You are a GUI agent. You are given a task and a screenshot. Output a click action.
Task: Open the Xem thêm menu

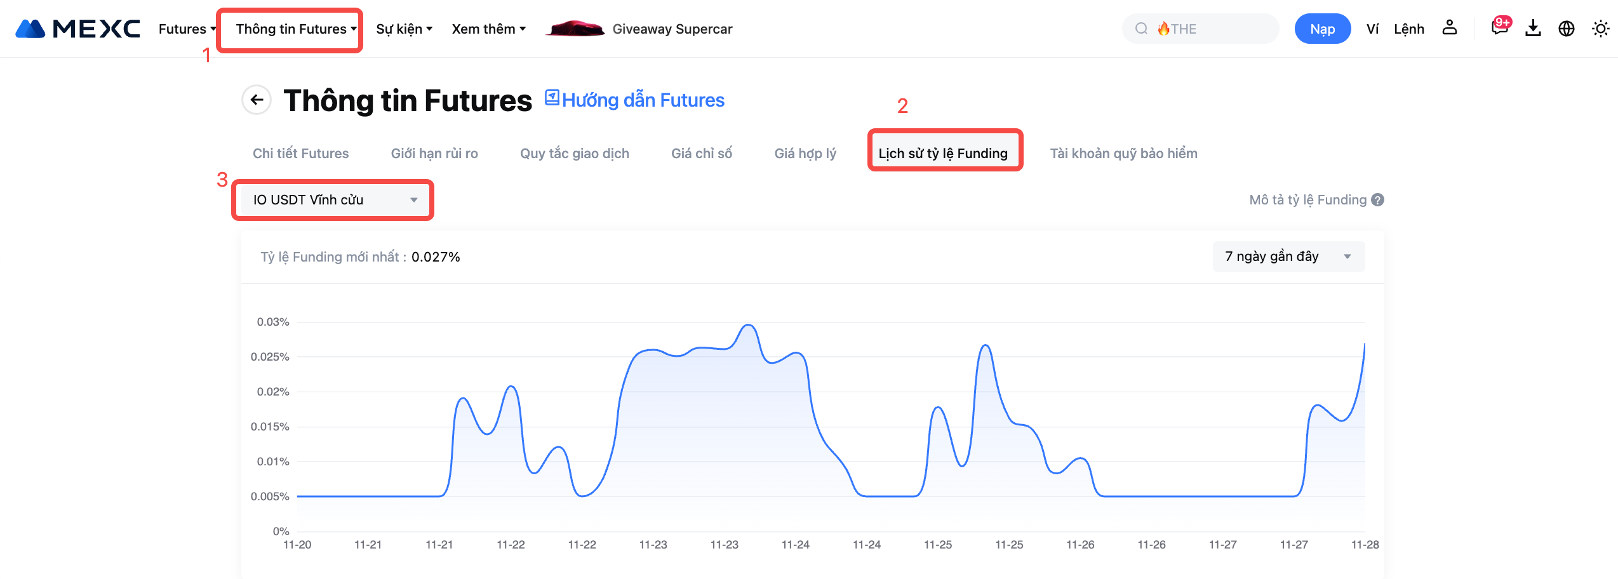coord(488,29)
